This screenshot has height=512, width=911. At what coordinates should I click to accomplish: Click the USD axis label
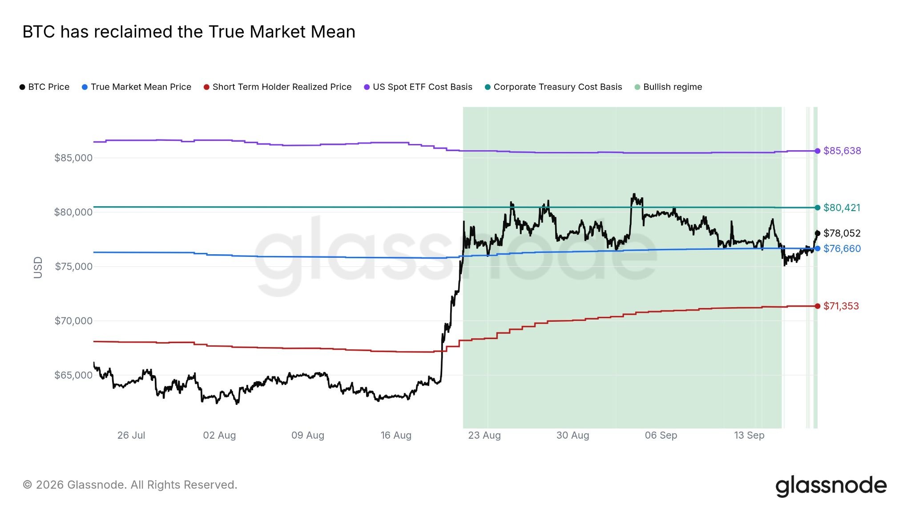[x=38, y=268]
